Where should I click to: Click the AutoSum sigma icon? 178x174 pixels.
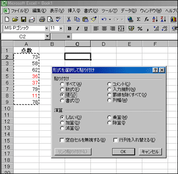point(139,19)
